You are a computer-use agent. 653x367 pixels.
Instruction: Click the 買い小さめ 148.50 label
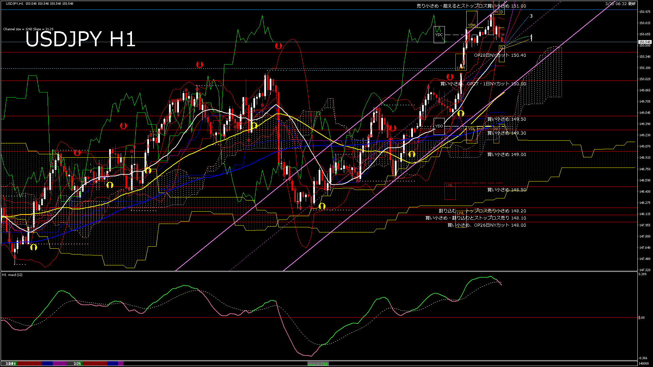(507, 190)
